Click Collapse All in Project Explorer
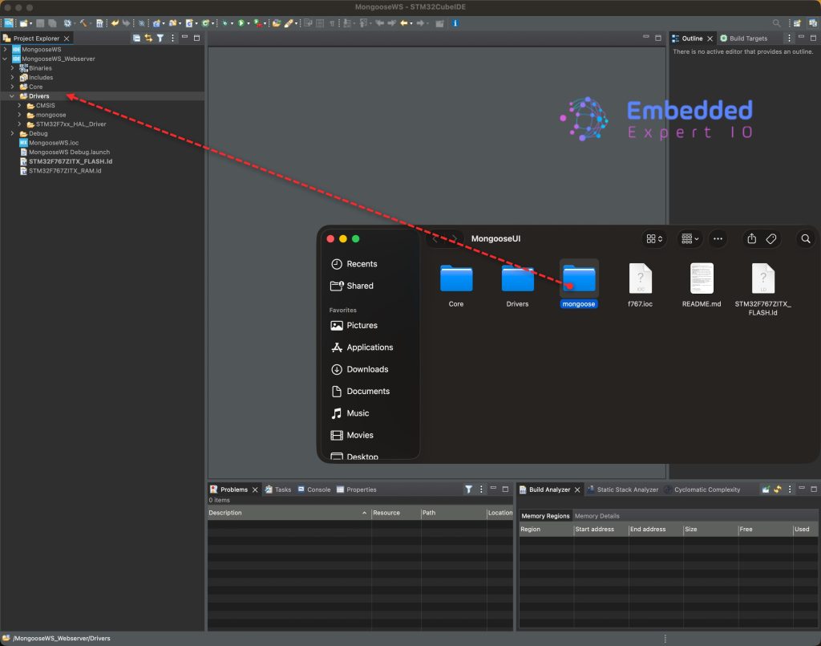 point(137,39)
